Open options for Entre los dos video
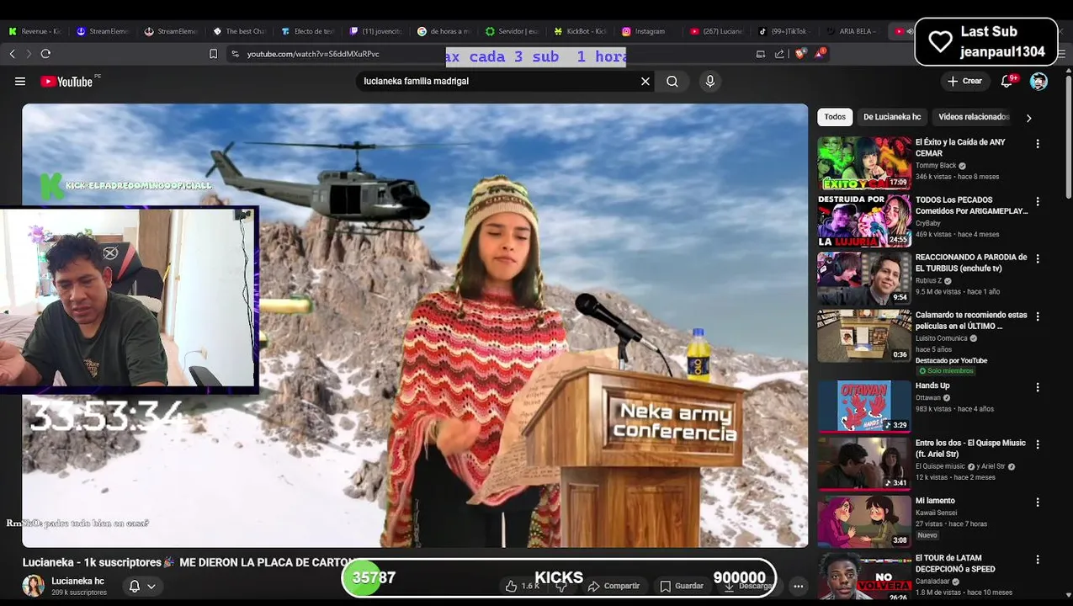The image size is (1073, 606). pos(1038,444)
